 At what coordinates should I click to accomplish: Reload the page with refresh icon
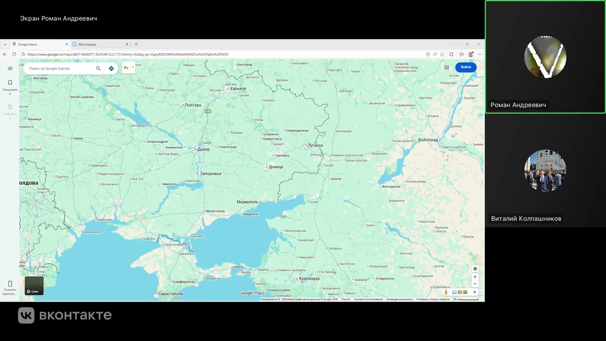(x=14, y=54)
